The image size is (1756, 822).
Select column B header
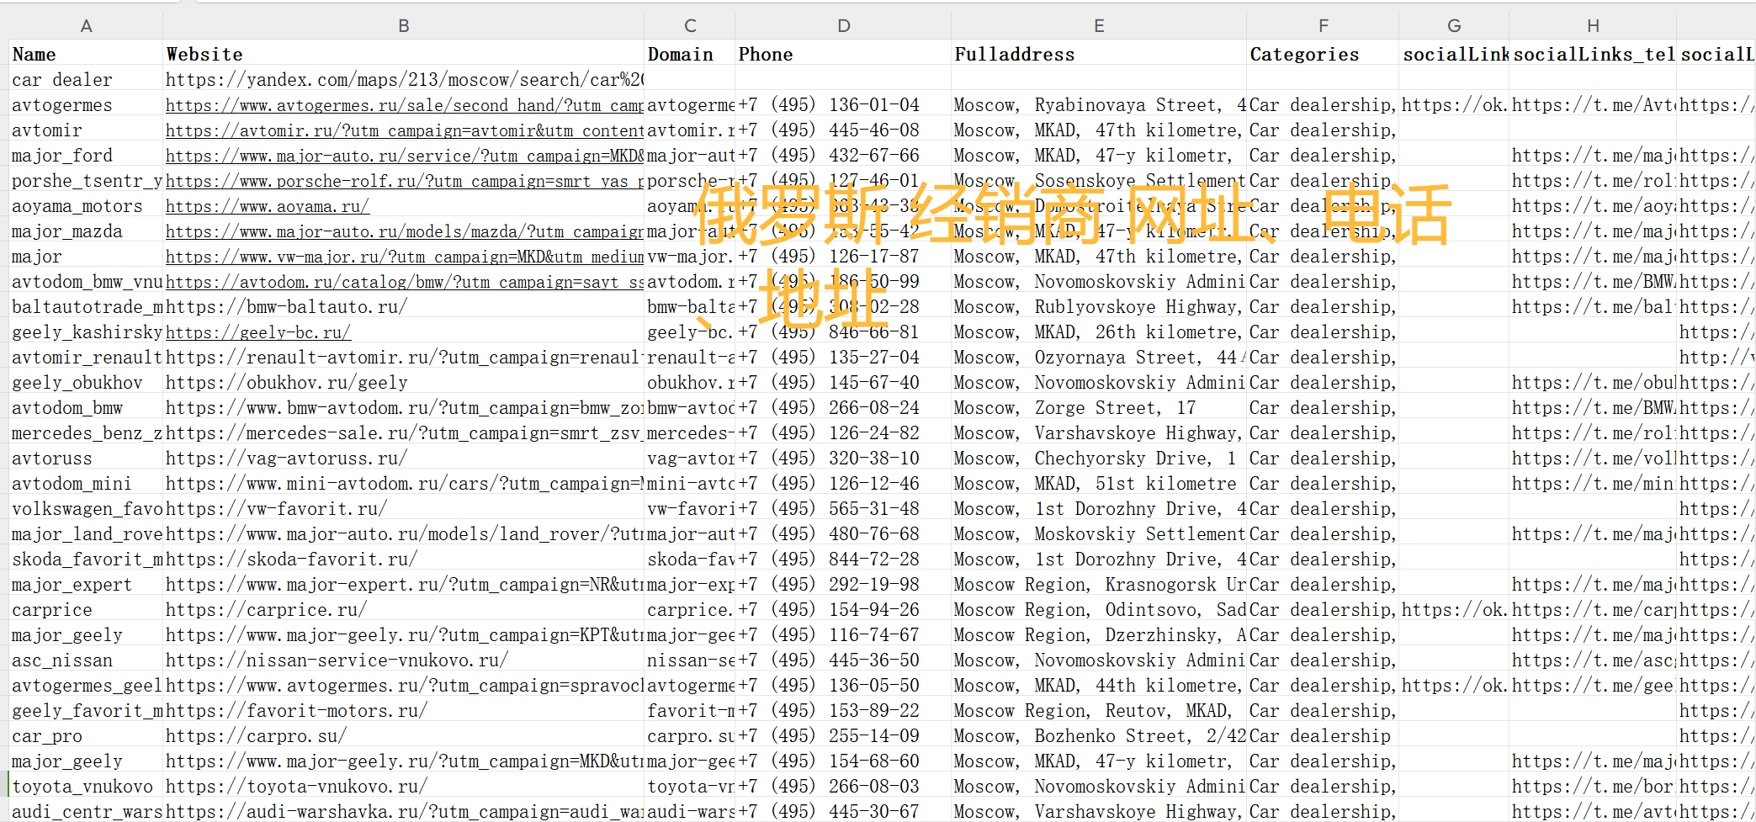pyautogui.click(x=404, y=26)
